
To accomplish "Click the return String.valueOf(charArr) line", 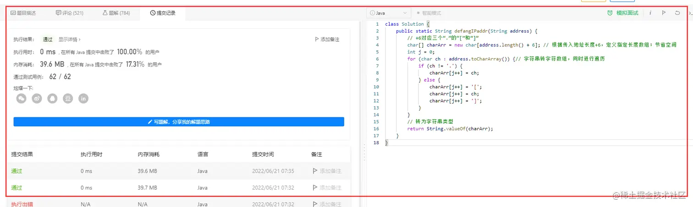I will pos(450,129).
